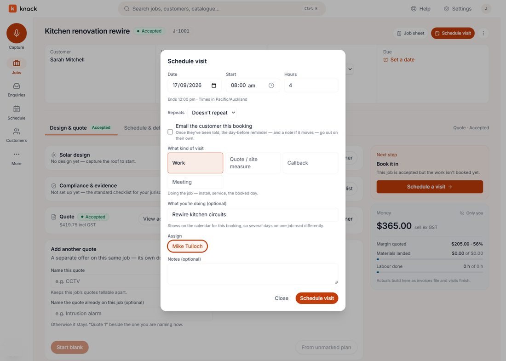Click the clock icon in Start field
This screenshot has height=361, width=506.
(x=271, y=86)
